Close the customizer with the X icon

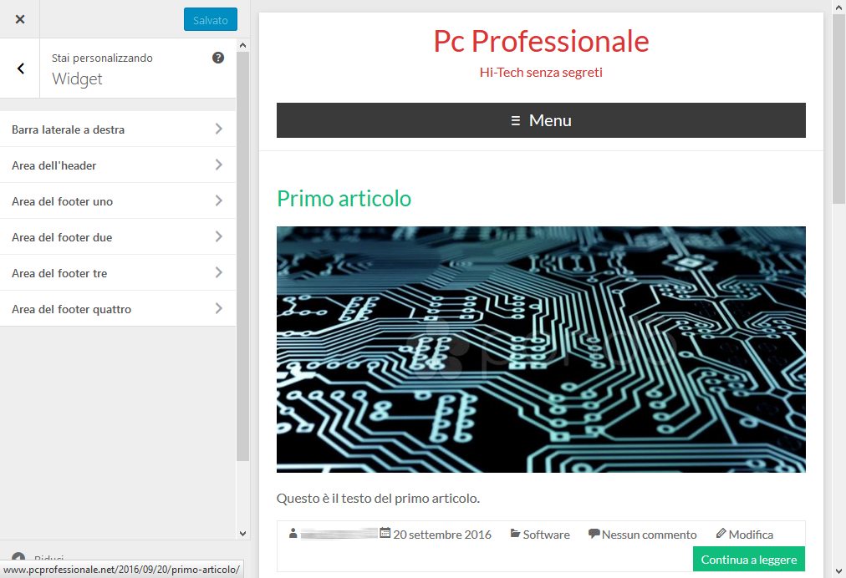[20, 19]
